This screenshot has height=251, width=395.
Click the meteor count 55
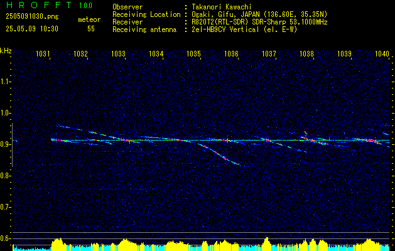point(91,29)
